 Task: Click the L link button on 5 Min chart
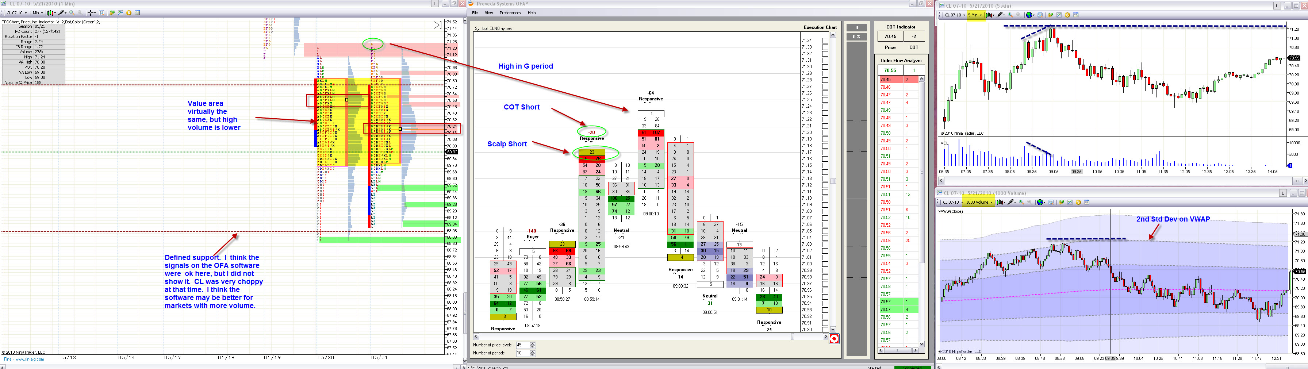coord(1277,5)
